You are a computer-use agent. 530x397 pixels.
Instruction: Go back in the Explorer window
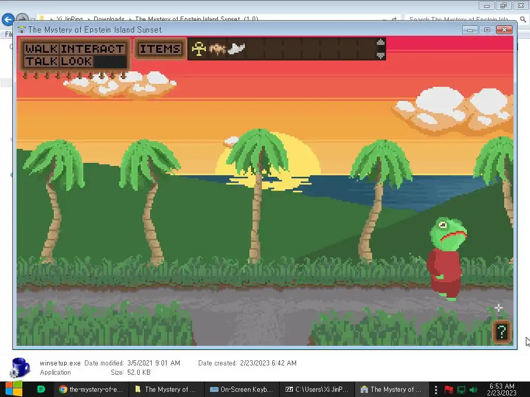pyautogui.click(x=8, y=19)
